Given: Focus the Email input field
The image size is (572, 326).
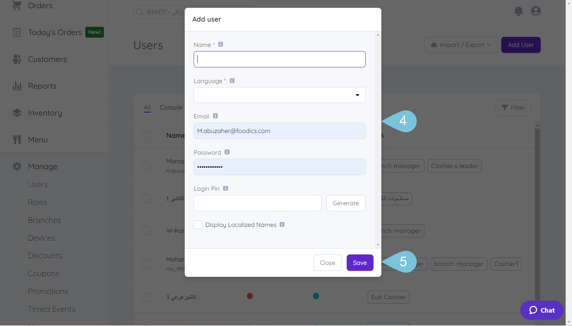Looking at the screenshot, I should tap(280, 131).
